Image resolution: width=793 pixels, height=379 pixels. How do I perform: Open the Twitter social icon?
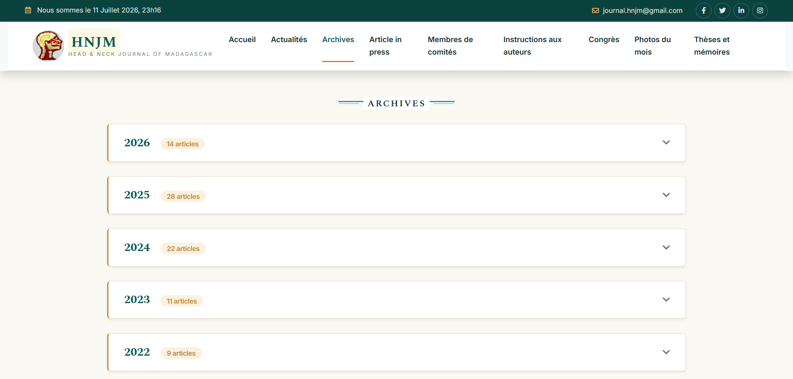[722, 10]
